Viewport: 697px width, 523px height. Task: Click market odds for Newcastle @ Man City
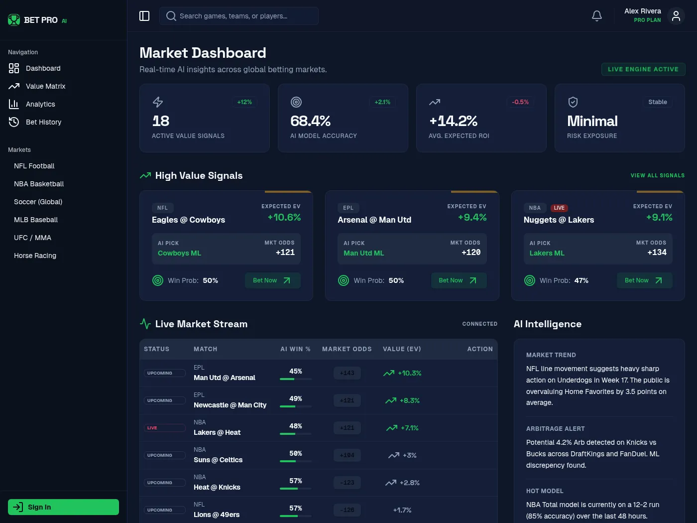347,400
